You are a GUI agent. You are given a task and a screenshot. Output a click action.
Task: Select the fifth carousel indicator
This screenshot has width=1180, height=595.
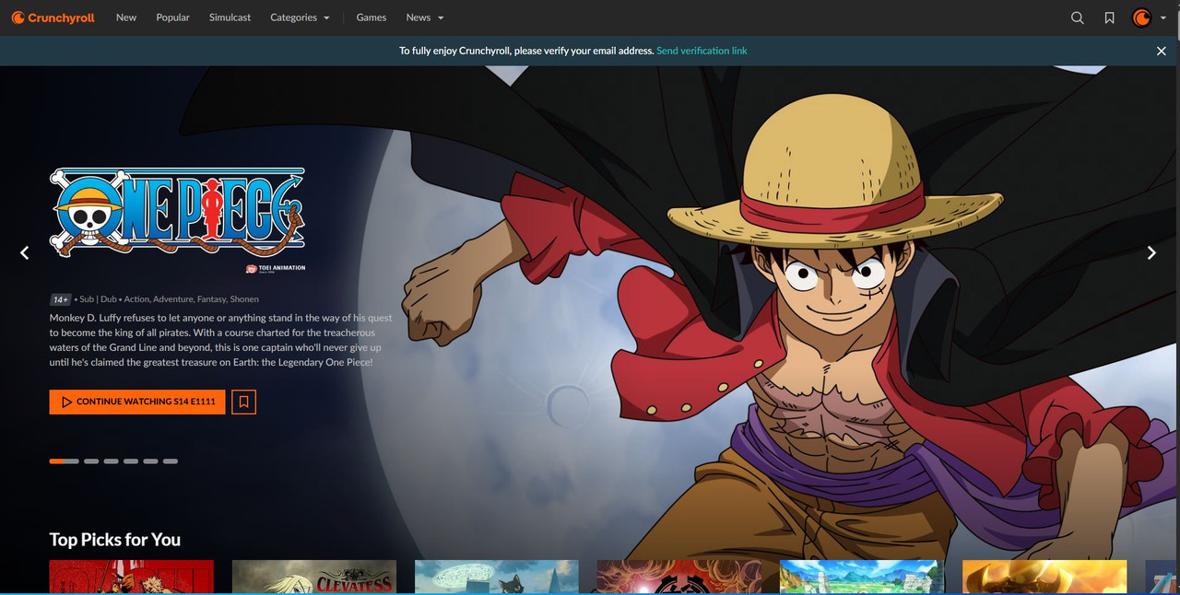click(x=150, y=461)
